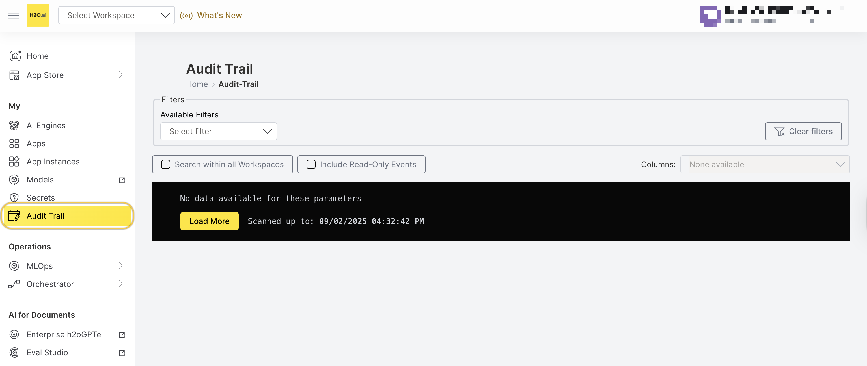The image size is (867, 366).
Task: Open the Home sidebar item
Action: point(37,56)
